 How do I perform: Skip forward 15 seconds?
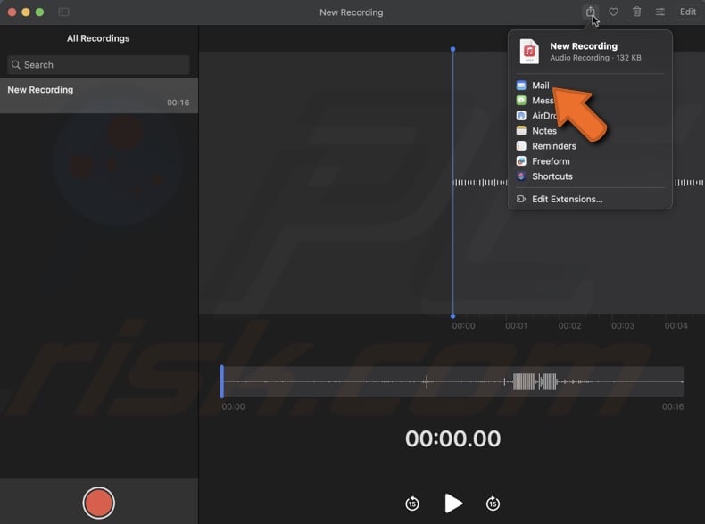493,504
